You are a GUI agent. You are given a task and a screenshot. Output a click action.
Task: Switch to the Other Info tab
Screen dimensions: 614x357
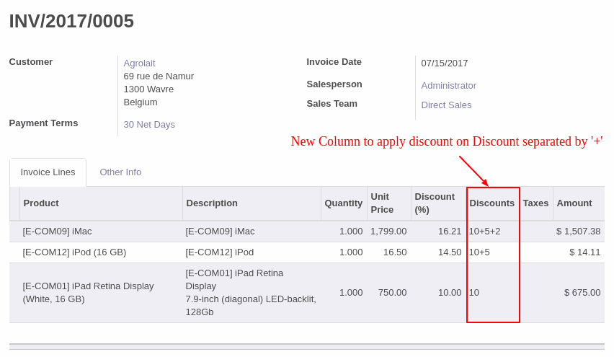[120, 172]
